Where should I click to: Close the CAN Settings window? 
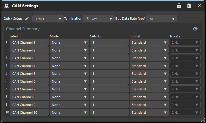coord(199,6)
